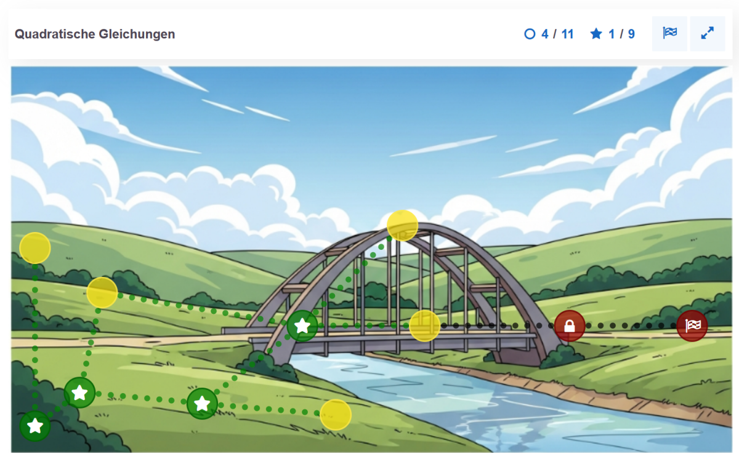739x467 pixels.
Task: Click black dotted path toward locked stage
Action: [497, 325]
